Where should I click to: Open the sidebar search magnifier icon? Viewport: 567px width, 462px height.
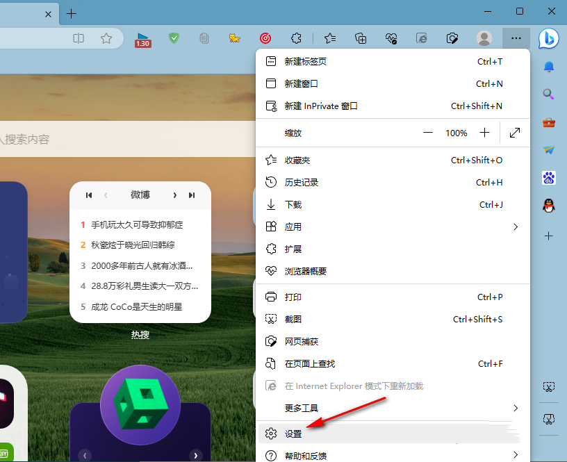click(548, 94)
